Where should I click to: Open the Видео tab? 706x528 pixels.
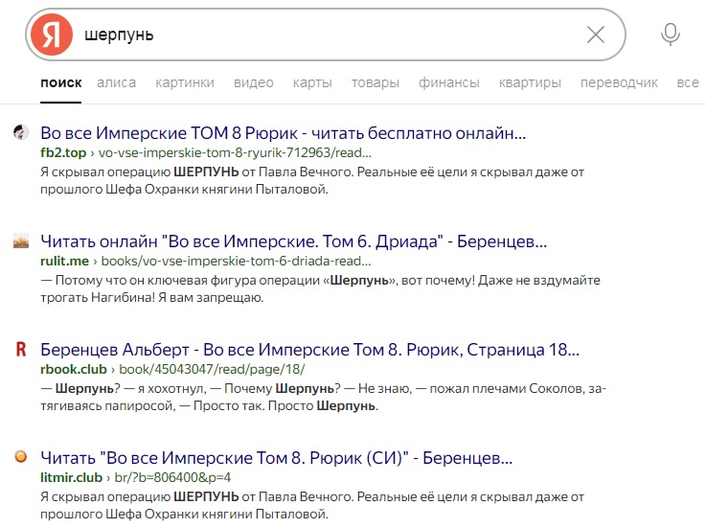pyautogui.click(x=254, y=82)
